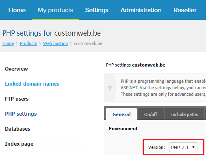Open Index page sidebar item
This screenshot has height=155, width=206.
(19, 144)
